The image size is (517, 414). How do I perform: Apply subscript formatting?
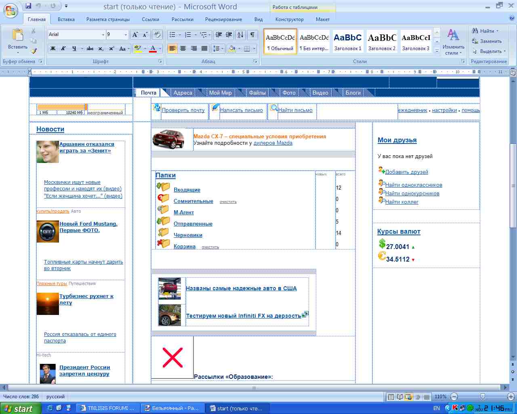pos(101,49)
